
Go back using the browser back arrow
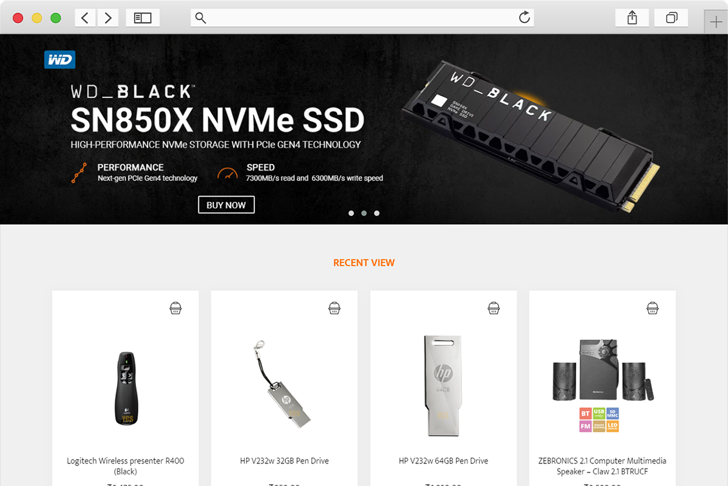[85, 18]
